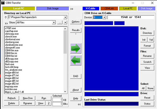Click the green right arrow transfer icon
The image size is (157, 109).
pyautogui.click(x=76, y=48)
